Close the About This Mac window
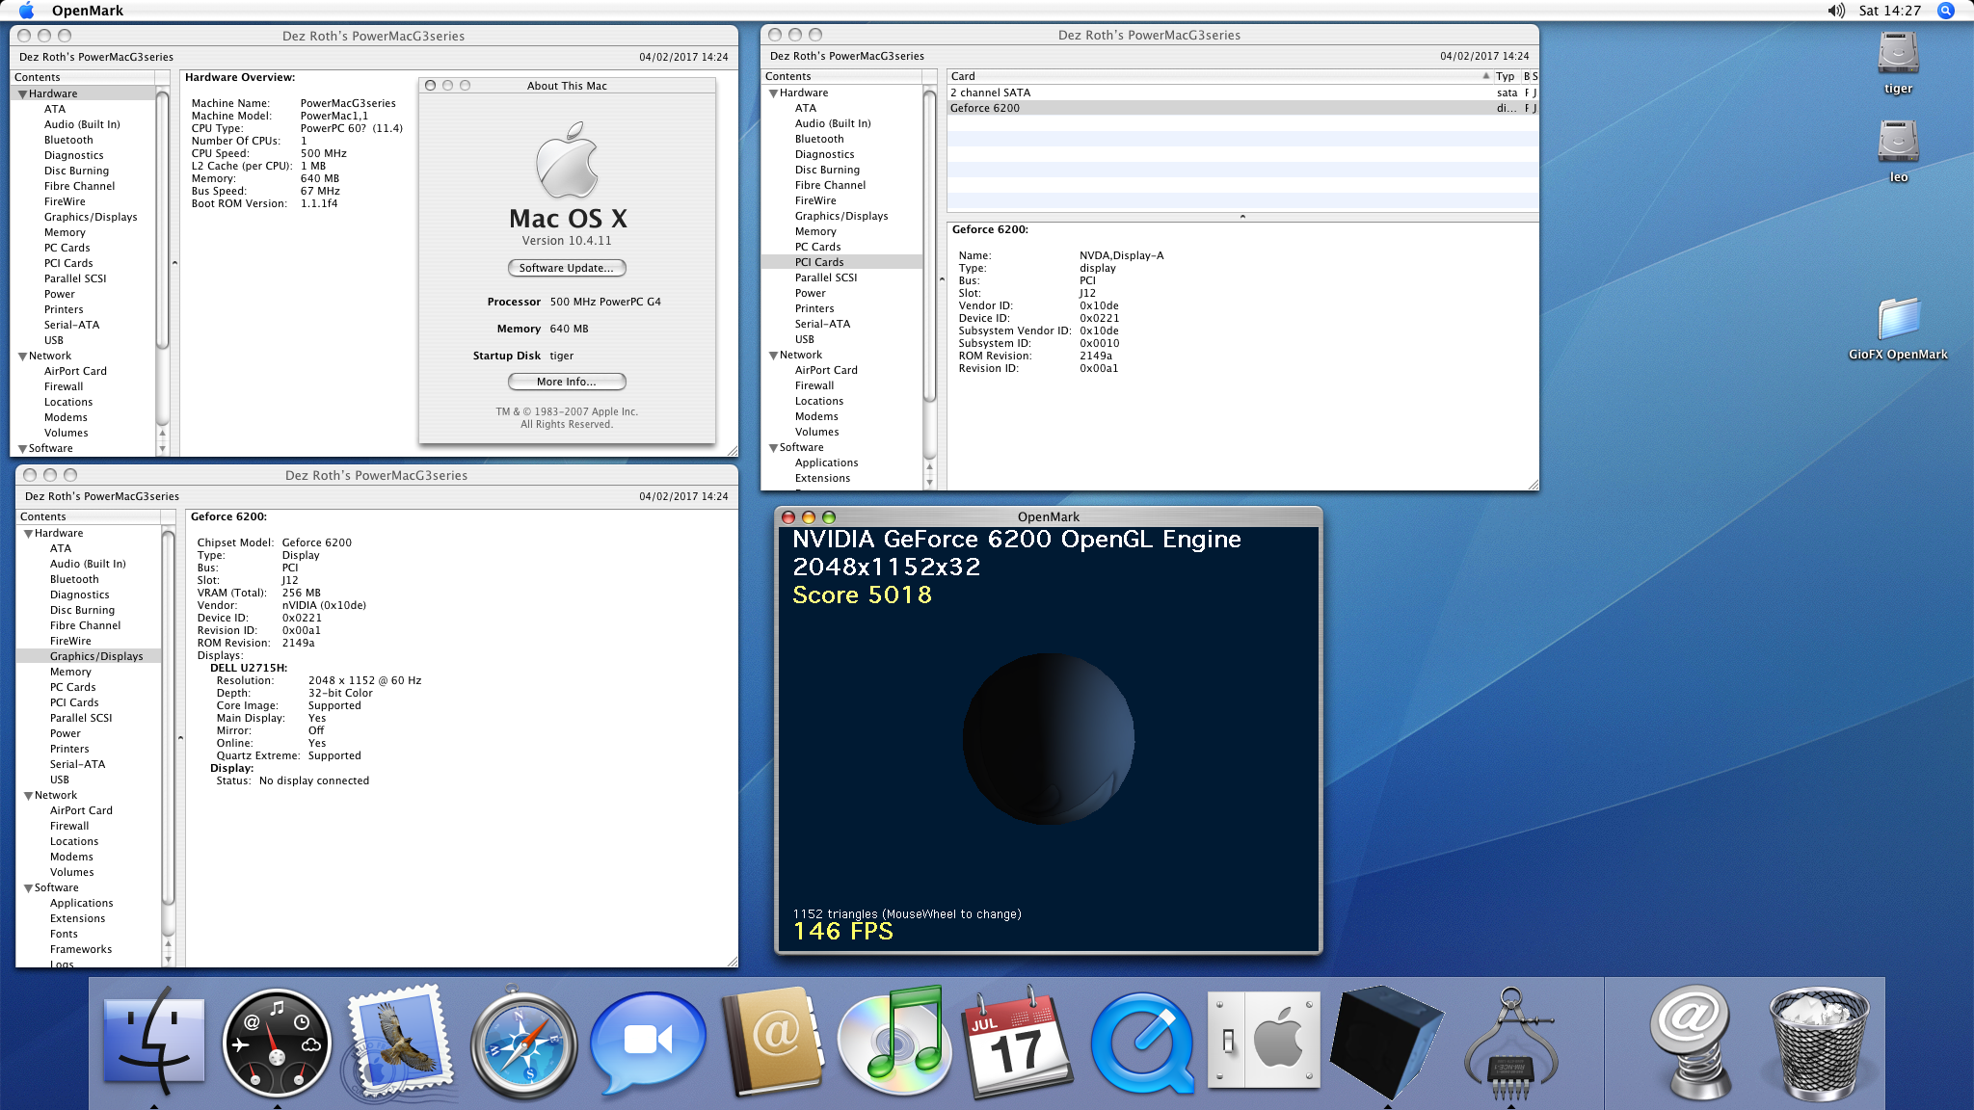Image resolution: width=1974 pixels, height=1110 pixels. [x=430, y=86]
